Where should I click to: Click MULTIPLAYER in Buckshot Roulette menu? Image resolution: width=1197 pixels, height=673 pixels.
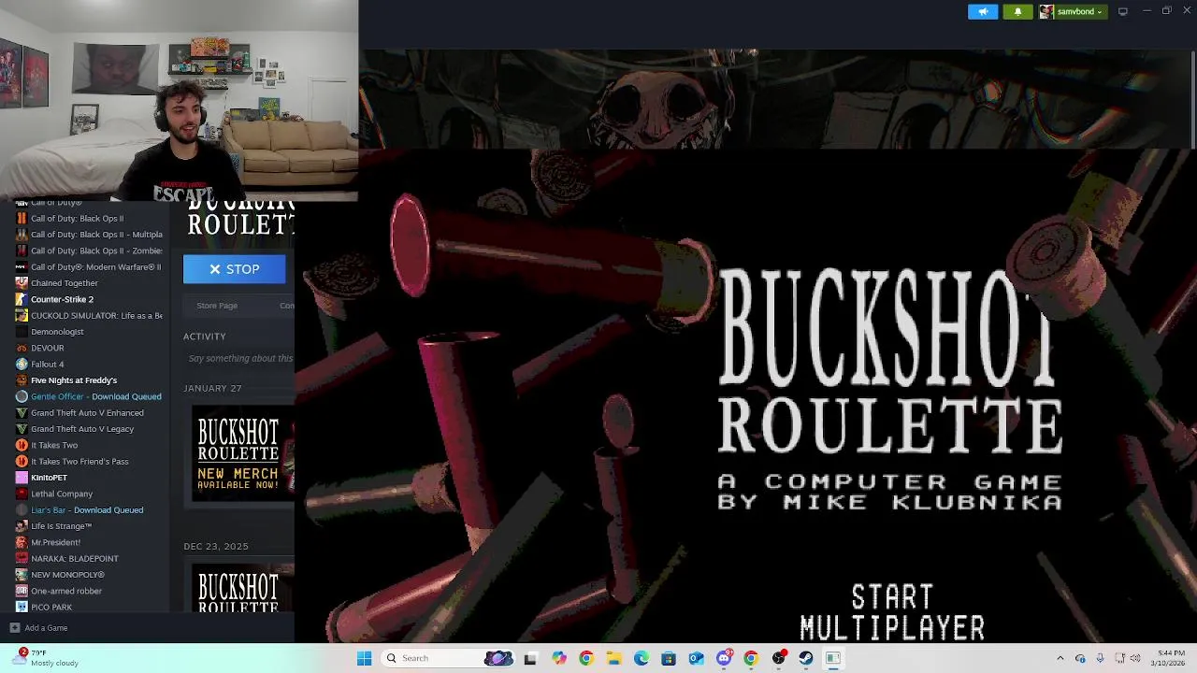point(892,627)
